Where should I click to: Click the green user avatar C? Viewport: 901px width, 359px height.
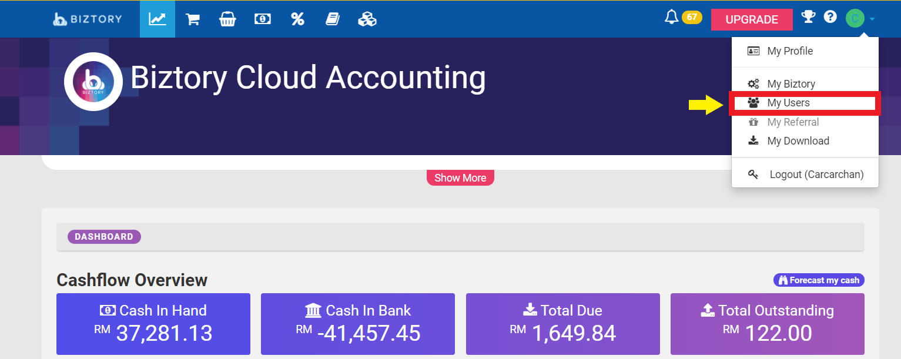click(855, 19)
